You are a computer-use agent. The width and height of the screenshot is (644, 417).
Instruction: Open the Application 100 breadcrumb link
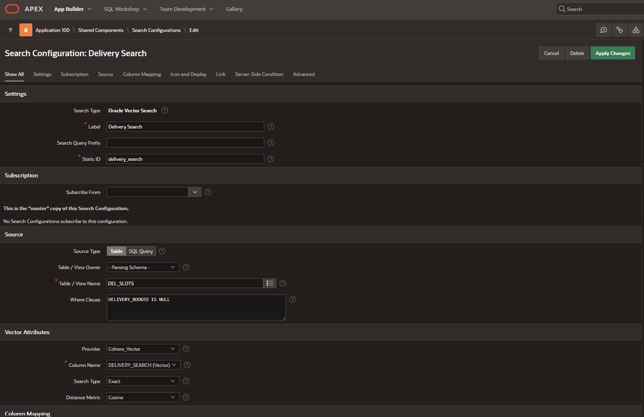pyautogui.click(x=53, y=30)
